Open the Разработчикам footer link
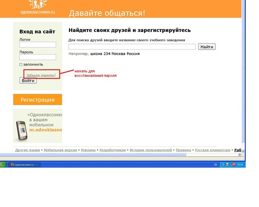259x207 pixels. [x=113, y=150]
